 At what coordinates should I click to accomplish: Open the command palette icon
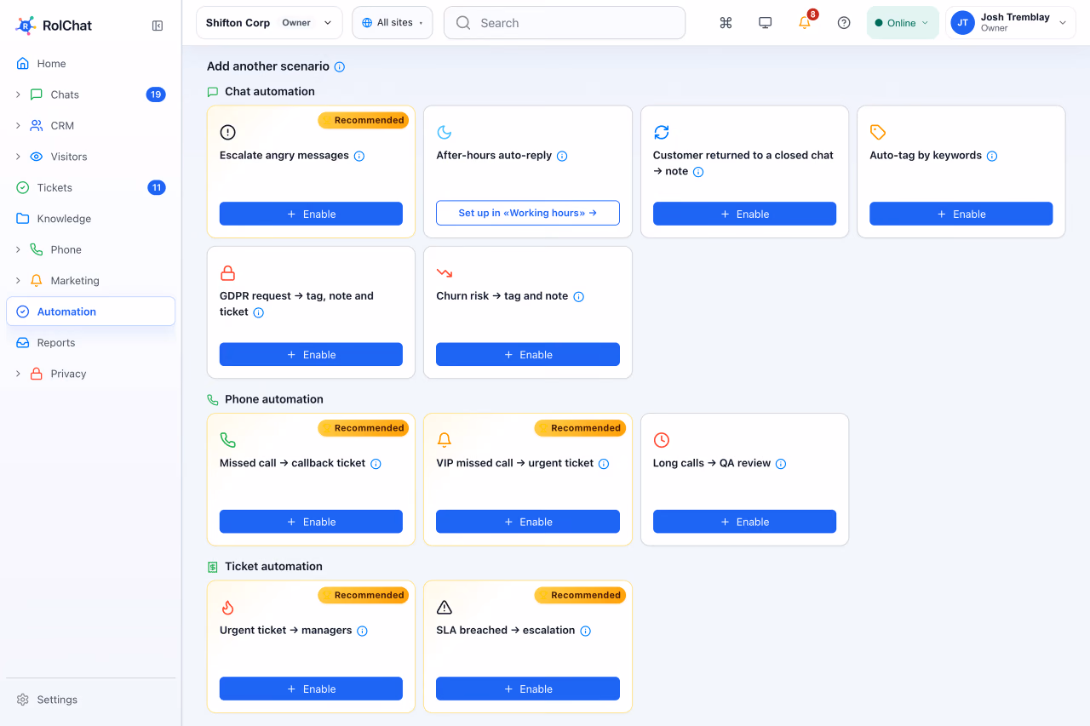click(726, 23)
